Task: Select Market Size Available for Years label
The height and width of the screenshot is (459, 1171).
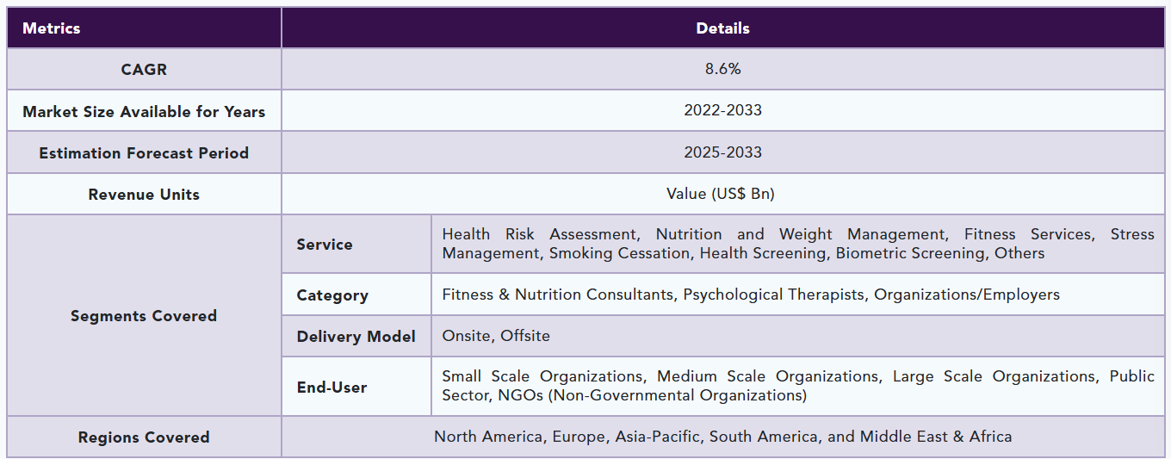Action: point(144,111)
